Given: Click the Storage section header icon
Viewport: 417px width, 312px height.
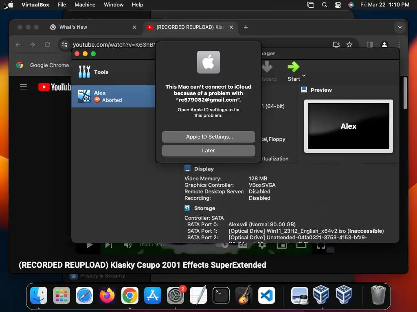Looking at the screenshot, I should (x=187, y=208).
